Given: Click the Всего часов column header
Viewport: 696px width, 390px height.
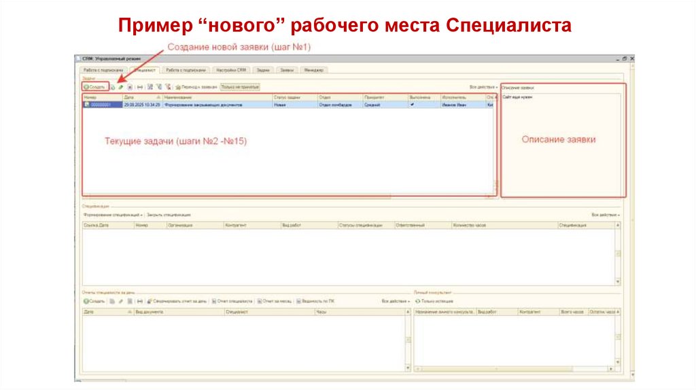Looking at the screenshot, I should [x=573, y=312].
